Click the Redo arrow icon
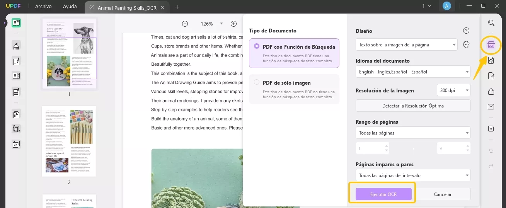 pos(491,166)
